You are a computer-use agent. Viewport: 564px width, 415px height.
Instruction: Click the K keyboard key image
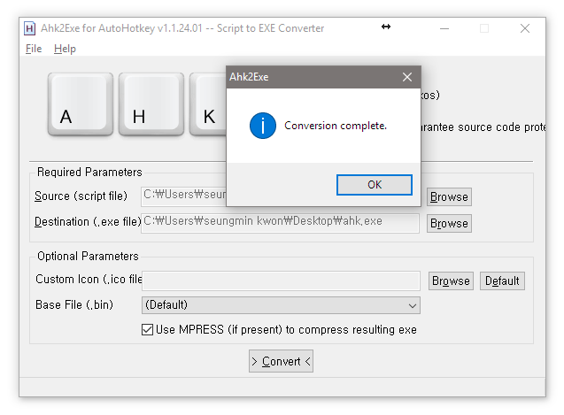pyautogui.click(x=208, y=104)
